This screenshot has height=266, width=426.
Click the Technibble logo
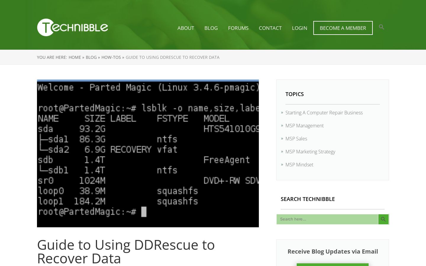[x=72, y=27]
